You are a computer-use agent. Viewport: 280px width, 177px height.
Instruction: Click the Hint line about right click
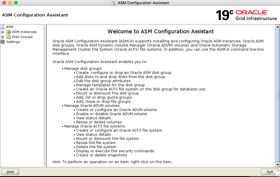tap(112, 162)
